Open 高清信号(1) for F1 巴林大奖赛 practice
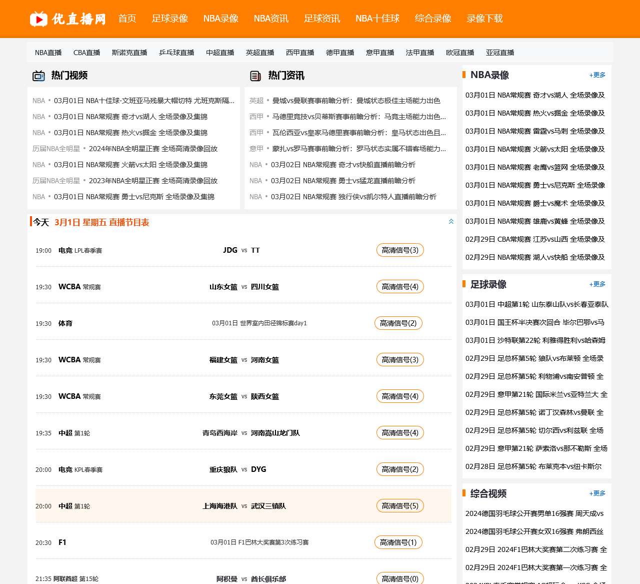The height and width of the screenshot is (584, 640). click(x=398, y=542)
